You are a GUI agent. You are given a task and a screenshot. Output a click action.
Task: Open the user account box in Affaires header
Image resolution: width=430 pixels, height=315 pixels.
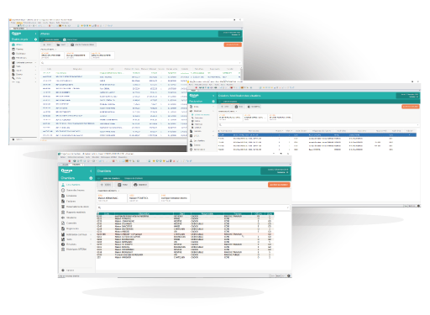(229, 34)
